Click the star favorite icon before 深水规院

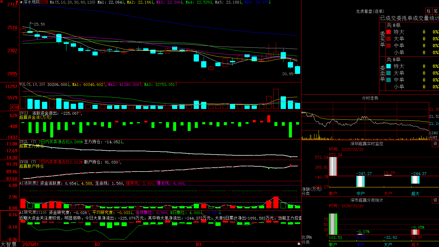point(21,2)
